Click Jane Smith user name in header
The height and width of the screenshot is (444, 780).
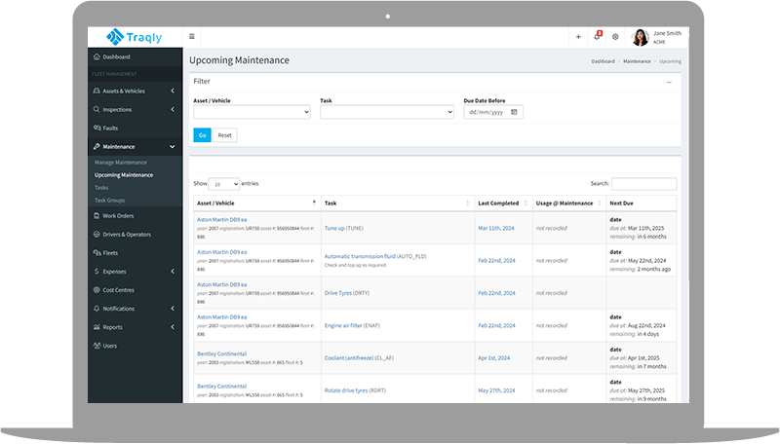coord(667,33)
